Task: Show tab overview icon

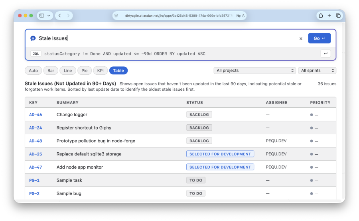Action: click(x=338, y=15)
